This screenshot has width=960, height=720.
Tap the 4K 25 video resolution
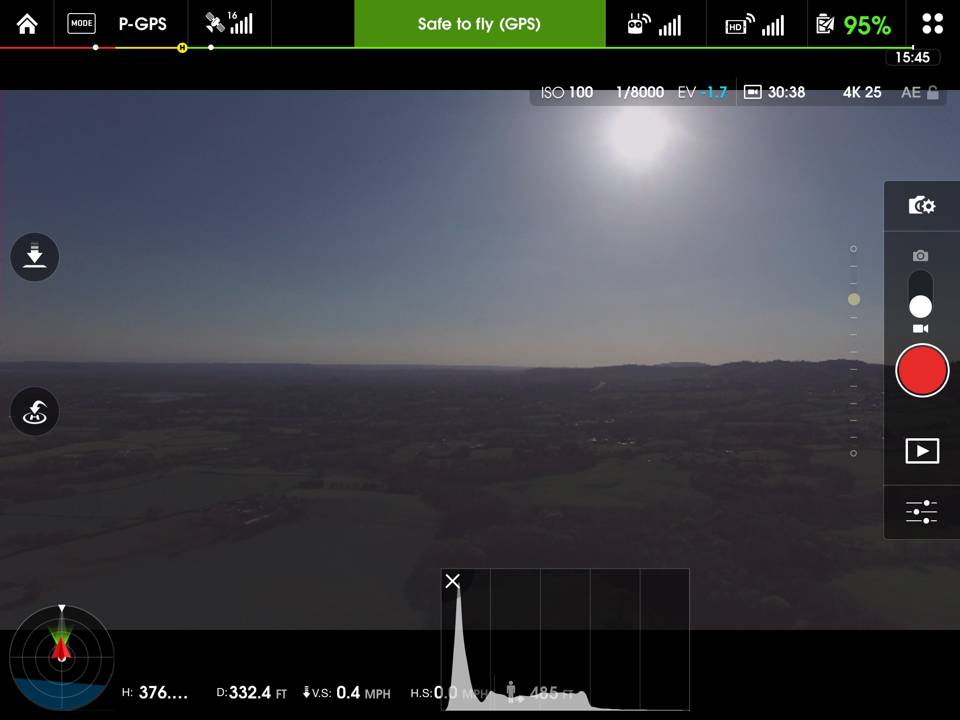click(x=862, y=92)
